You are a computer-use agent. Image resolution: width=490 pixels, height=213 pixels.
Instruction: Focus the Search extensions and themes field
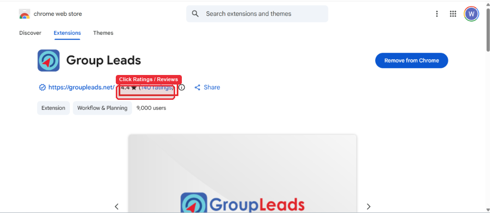tap(257, 14)
